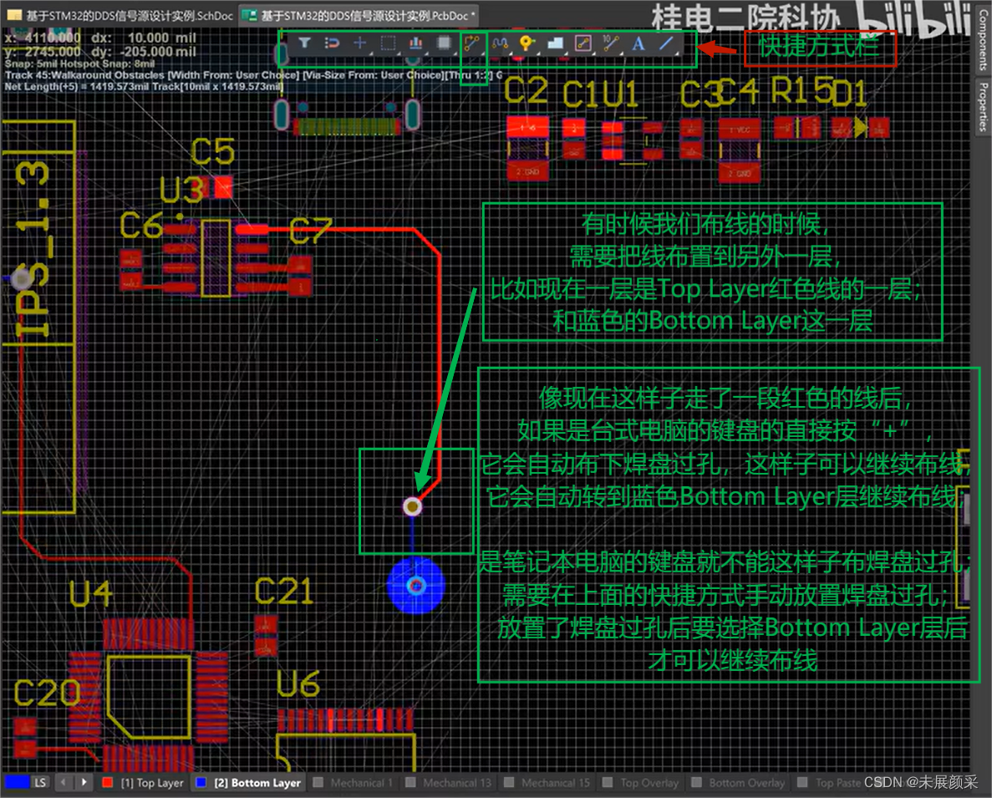
Task: Select the C20 capacitor footprint
Action: [25, 737]
